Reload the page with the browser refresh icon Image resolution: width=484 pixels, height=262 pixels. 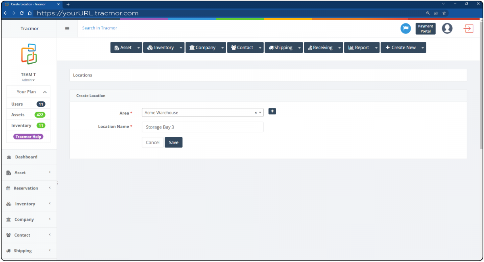[21, 13]
